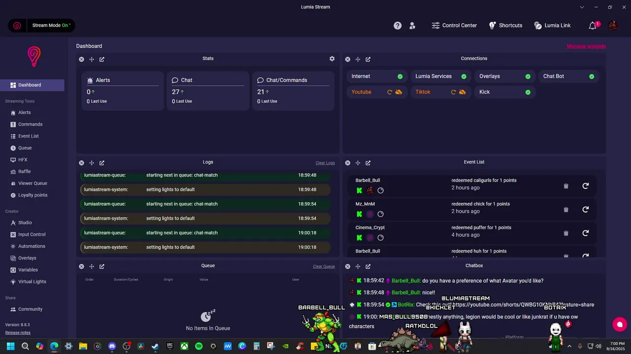Viewport: 631px width, 354px height.
Task: Click the Youtube reconnect icon
Action: click(x=389, y=92)
